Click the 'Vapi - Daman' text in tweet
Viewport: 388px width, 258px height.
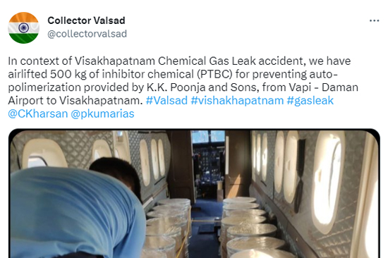[x=322, y=87]
